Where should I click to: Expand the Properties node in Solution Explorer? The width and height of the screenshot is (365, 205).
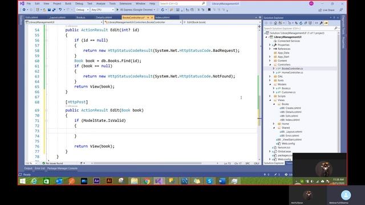(270, 45)
